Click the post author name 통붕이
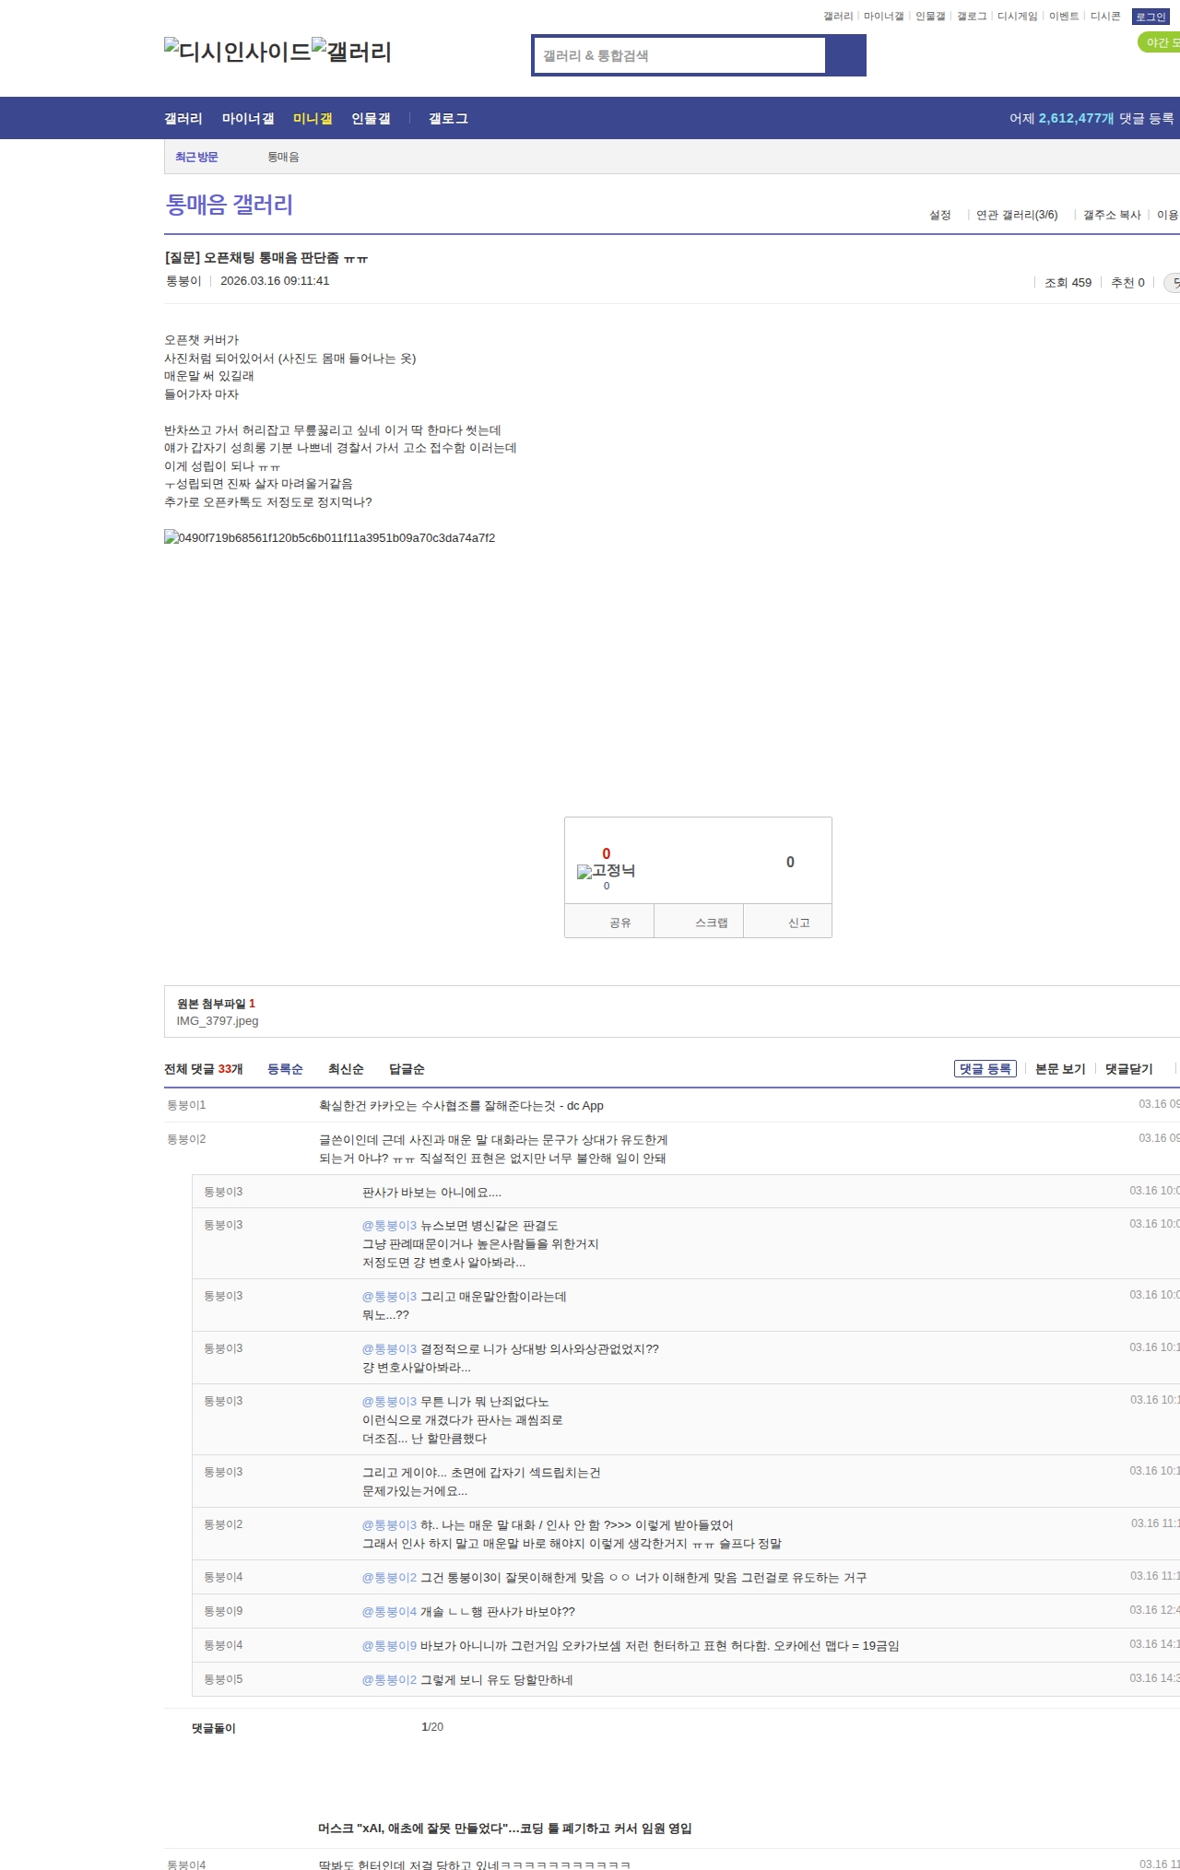 183,281
